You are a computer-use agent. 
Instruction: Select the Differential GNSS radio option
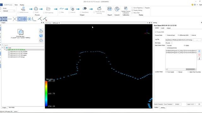(178, 35)
